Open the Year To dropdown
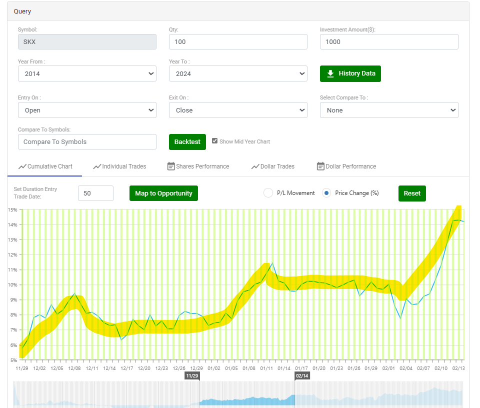480x408 pixels. [x=238, y=73]
